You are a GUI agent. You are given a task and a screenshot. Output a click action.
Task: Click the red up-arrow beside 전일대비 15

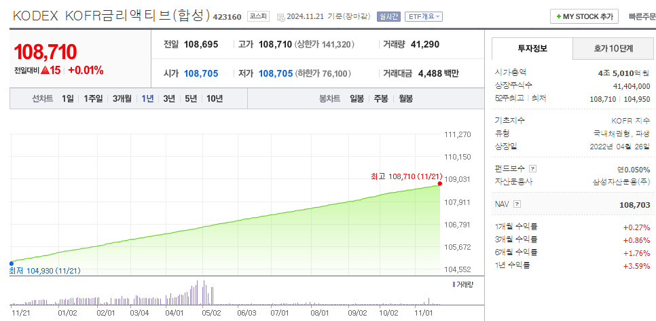[45, 70]
